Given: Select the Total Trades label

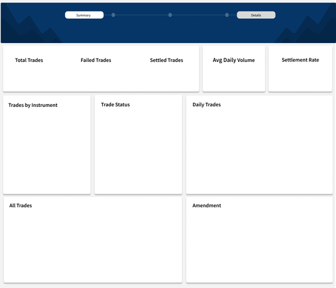Looking at the screenshot, I should tap(29, 60).
